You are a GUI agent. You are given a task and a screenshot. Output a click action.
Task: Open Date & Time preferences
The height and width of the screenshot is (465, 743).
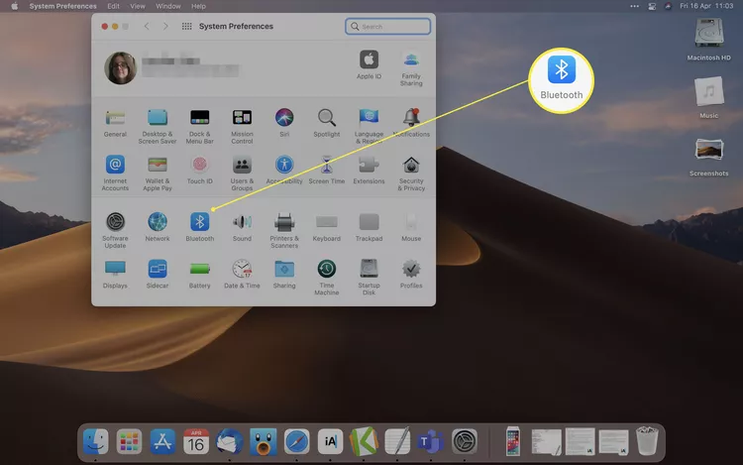[242, 275]
